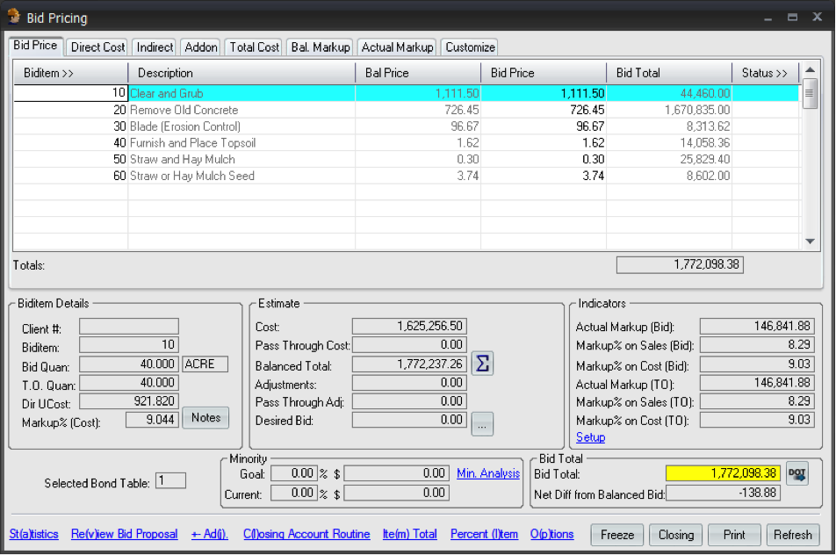Click the Refresh button
The height and width of the screenshot is (555, 836).
(792, 535)
